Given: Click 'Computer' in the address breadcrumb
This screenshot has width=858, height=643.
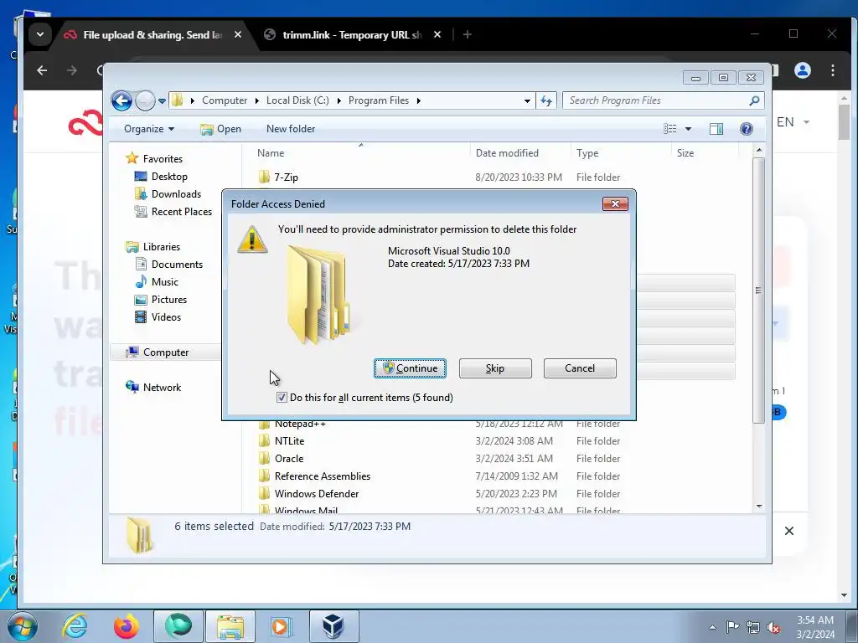Looking at the screenshot, I should point(225,100).
